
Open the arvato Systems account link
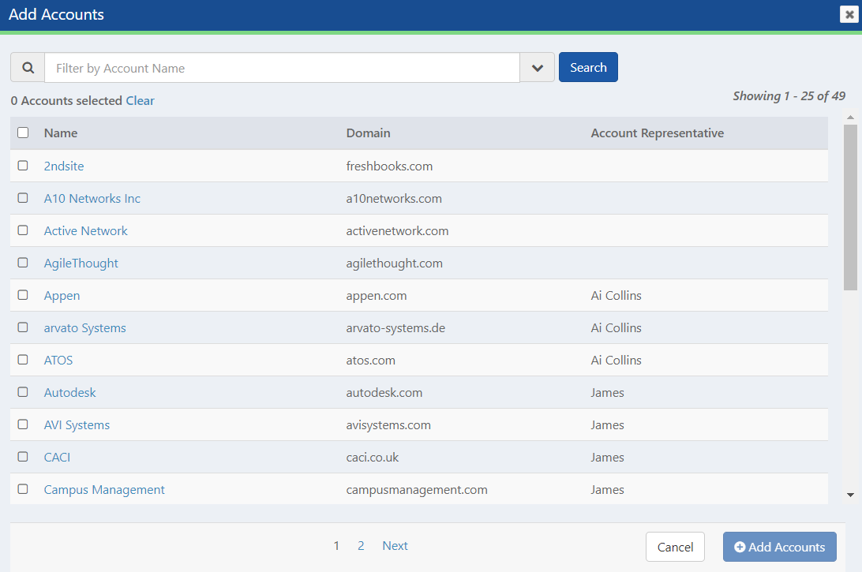84,328
